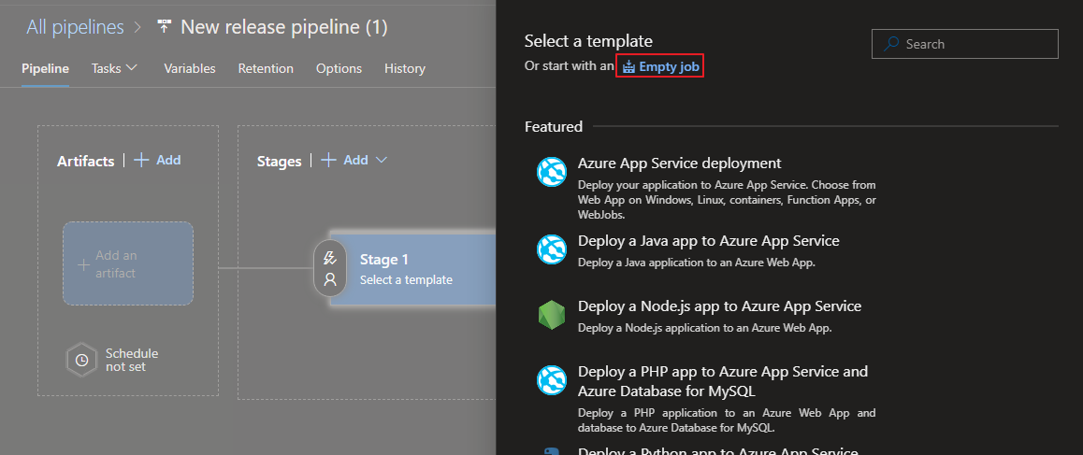Screen dimensions: 1083x455
Task: Click the PHP app Azure icon
Action: pyautogui.click(x=552, y=380)
